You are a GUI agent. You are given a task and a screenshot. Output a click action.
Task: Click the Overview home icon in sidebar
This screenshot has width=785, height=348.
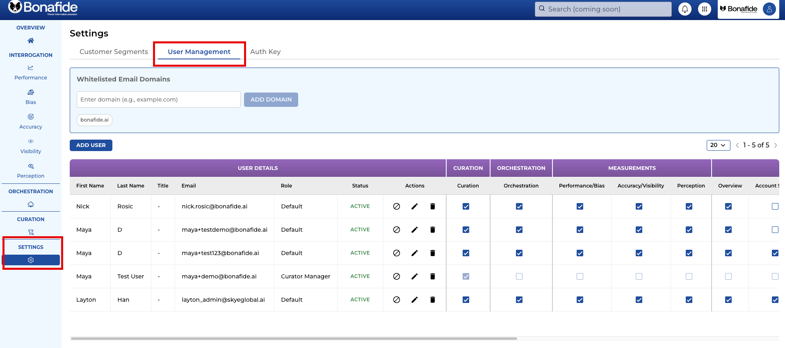click(31, 41)
